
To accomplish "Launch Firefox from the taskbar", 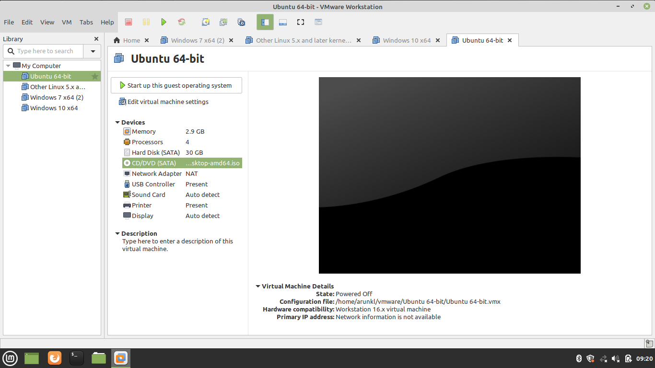I will (55, 358).
